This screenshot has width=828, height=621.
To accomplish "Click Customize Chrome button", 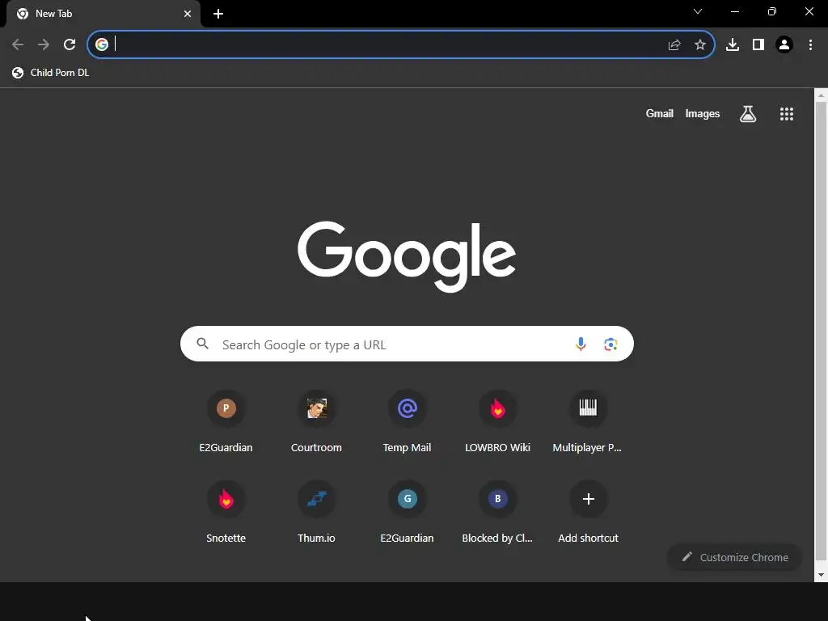I will click(734, 557).
